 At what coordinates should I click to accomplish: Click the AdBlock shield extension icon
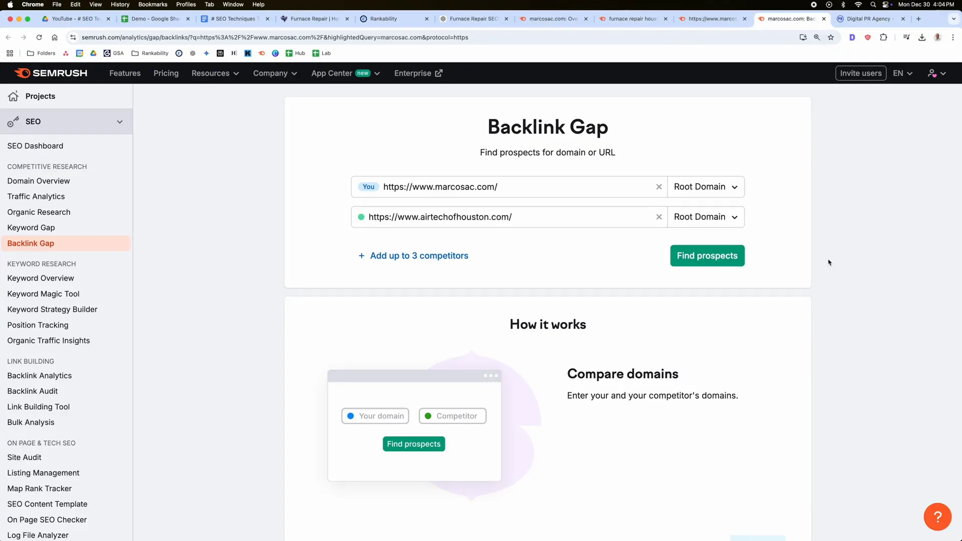tap(868, 37)
